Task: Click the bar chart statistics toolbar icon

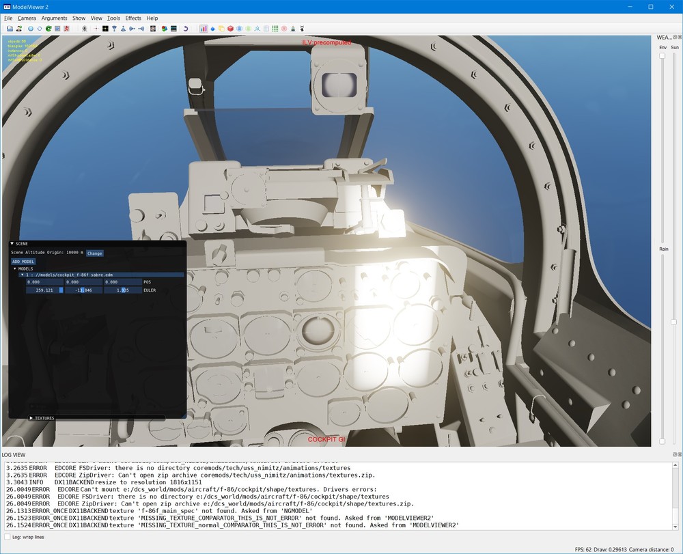Action: coord(204,29)
